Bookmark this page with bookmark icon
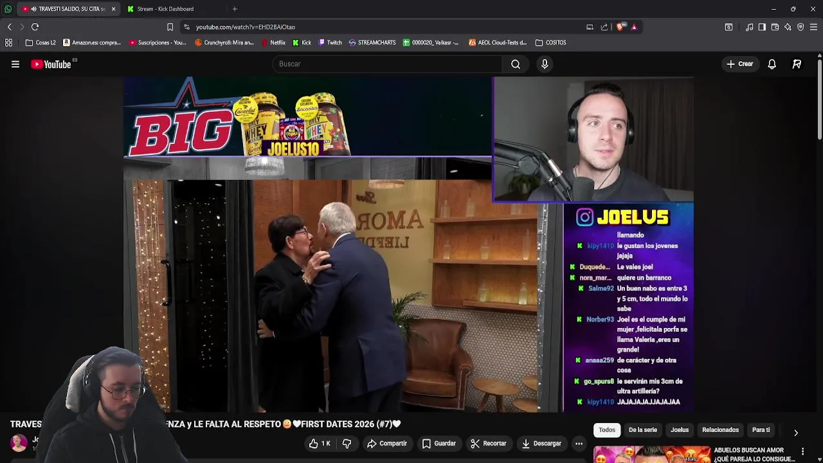823x463 pixels. click(170, 27)
